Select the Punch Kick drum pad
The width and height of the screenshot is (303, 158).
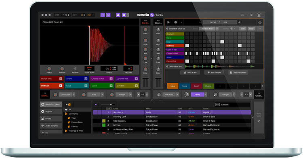(x=52, y=79)
